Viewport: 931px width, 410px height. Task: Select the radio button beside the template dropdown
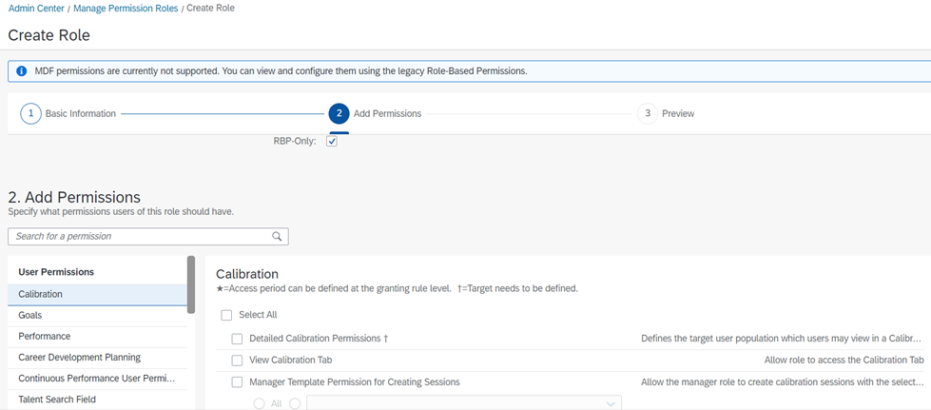[295, 403]
